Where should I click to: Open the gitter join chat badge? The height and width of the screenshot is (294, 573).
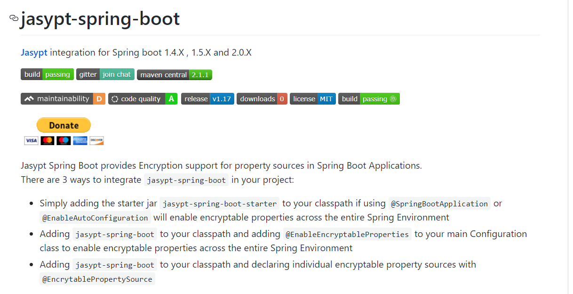[105, 74]
